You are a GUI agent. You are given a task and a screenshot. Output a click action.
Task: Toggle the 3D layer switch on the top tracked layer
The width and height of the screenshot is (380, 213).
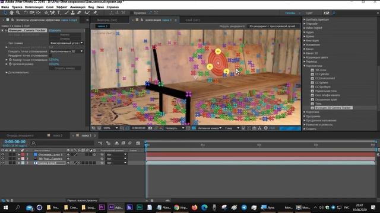pos(94,154)
